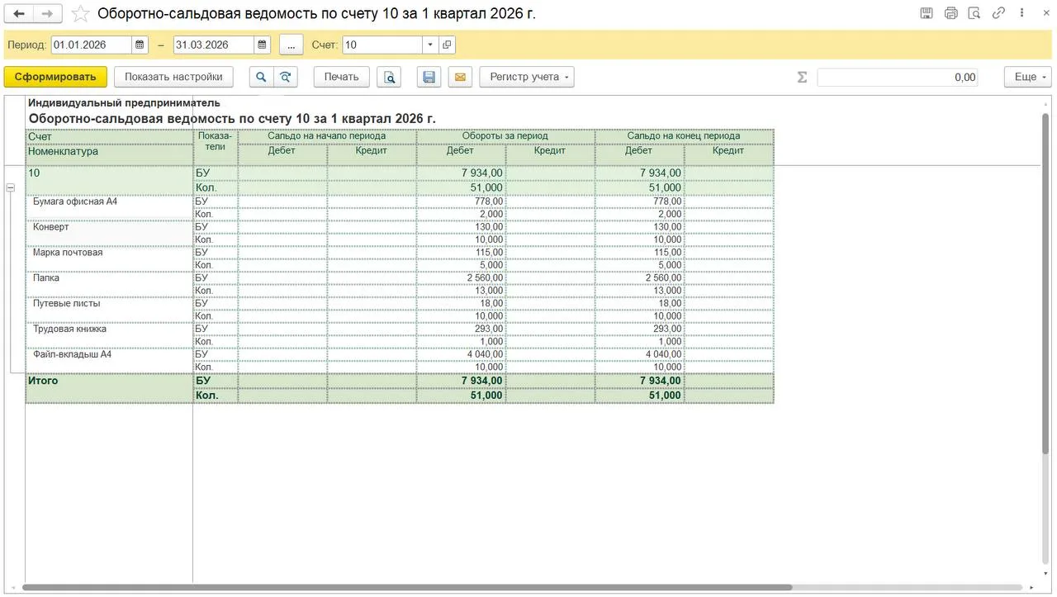Click the back navigation arrow
Screen dimensions: 1057x597
click(x=19, y=13)
